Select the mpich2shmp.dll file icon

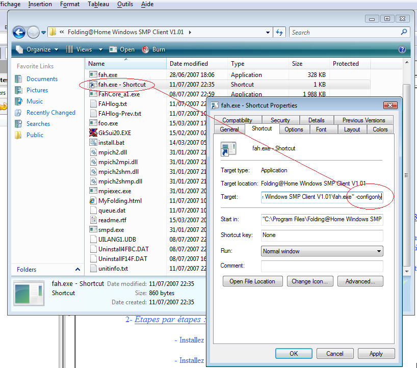(93, 181)
